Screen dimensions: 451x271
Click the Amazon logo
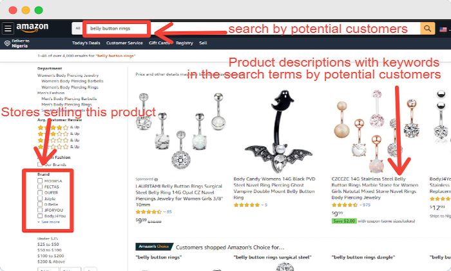[x=32, y=28]
